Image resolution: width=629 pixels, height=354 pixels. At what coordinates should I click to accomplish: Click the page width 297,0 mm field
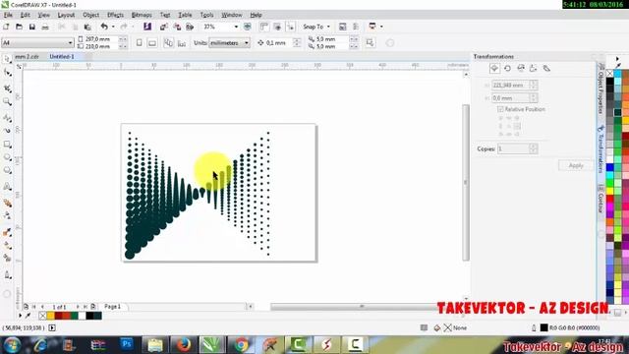[x=101, y=39]
